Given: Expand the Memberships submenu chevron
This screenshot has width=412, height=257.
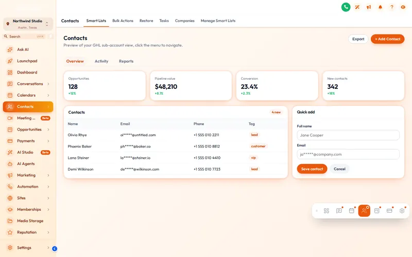Looking at the screenshot, I should click(48, 210).
